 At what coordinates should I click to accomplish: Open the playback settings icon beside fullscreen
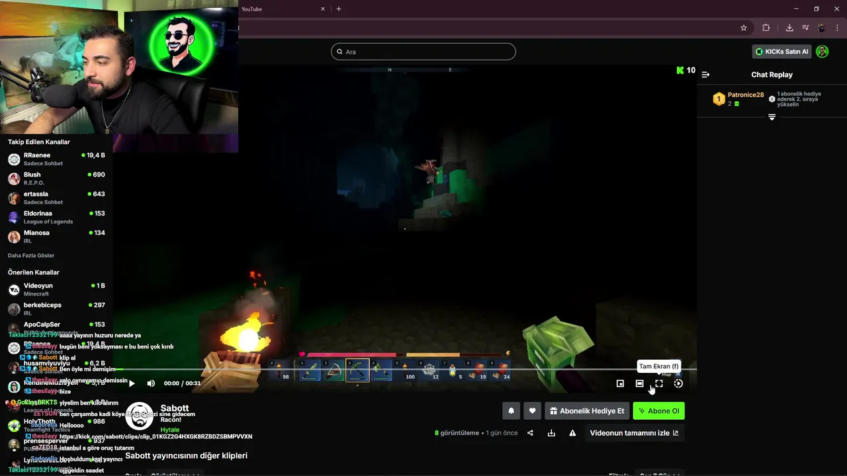click(678, 383)
